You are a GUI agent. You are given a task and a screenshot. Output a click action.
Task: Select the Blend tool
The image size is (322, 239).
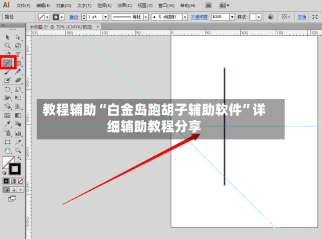pos(18,124)
